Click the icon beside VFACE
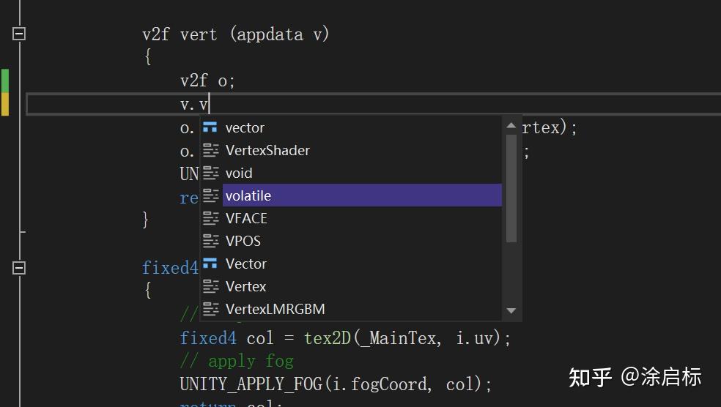The image size is (721, 407). click(x=210, y=218)
